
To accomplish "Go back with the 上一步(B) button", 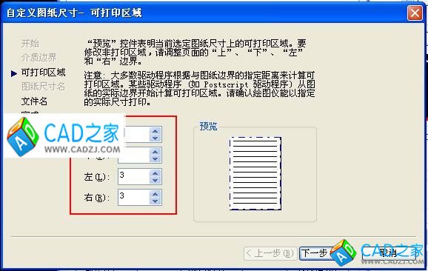I will tap(270, 253).
